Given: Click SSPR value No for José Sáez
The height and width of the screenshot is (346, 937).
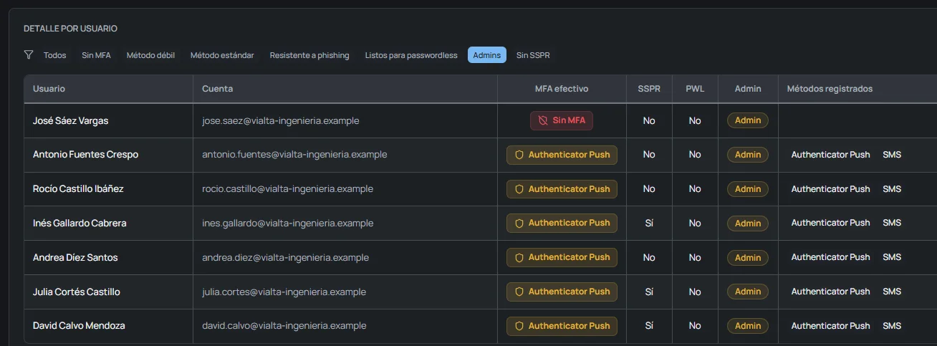Looking at the screenshot, I should pos(649,121).
